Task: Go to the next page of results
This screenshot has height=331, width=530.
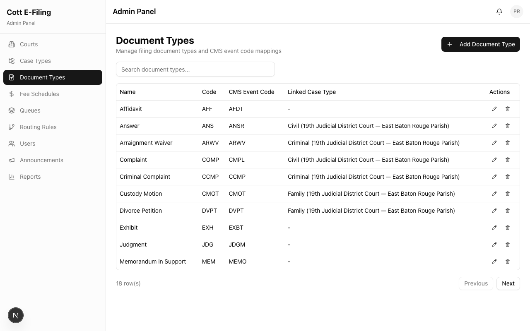Action: pyautogui.click(x=508, y=283)
